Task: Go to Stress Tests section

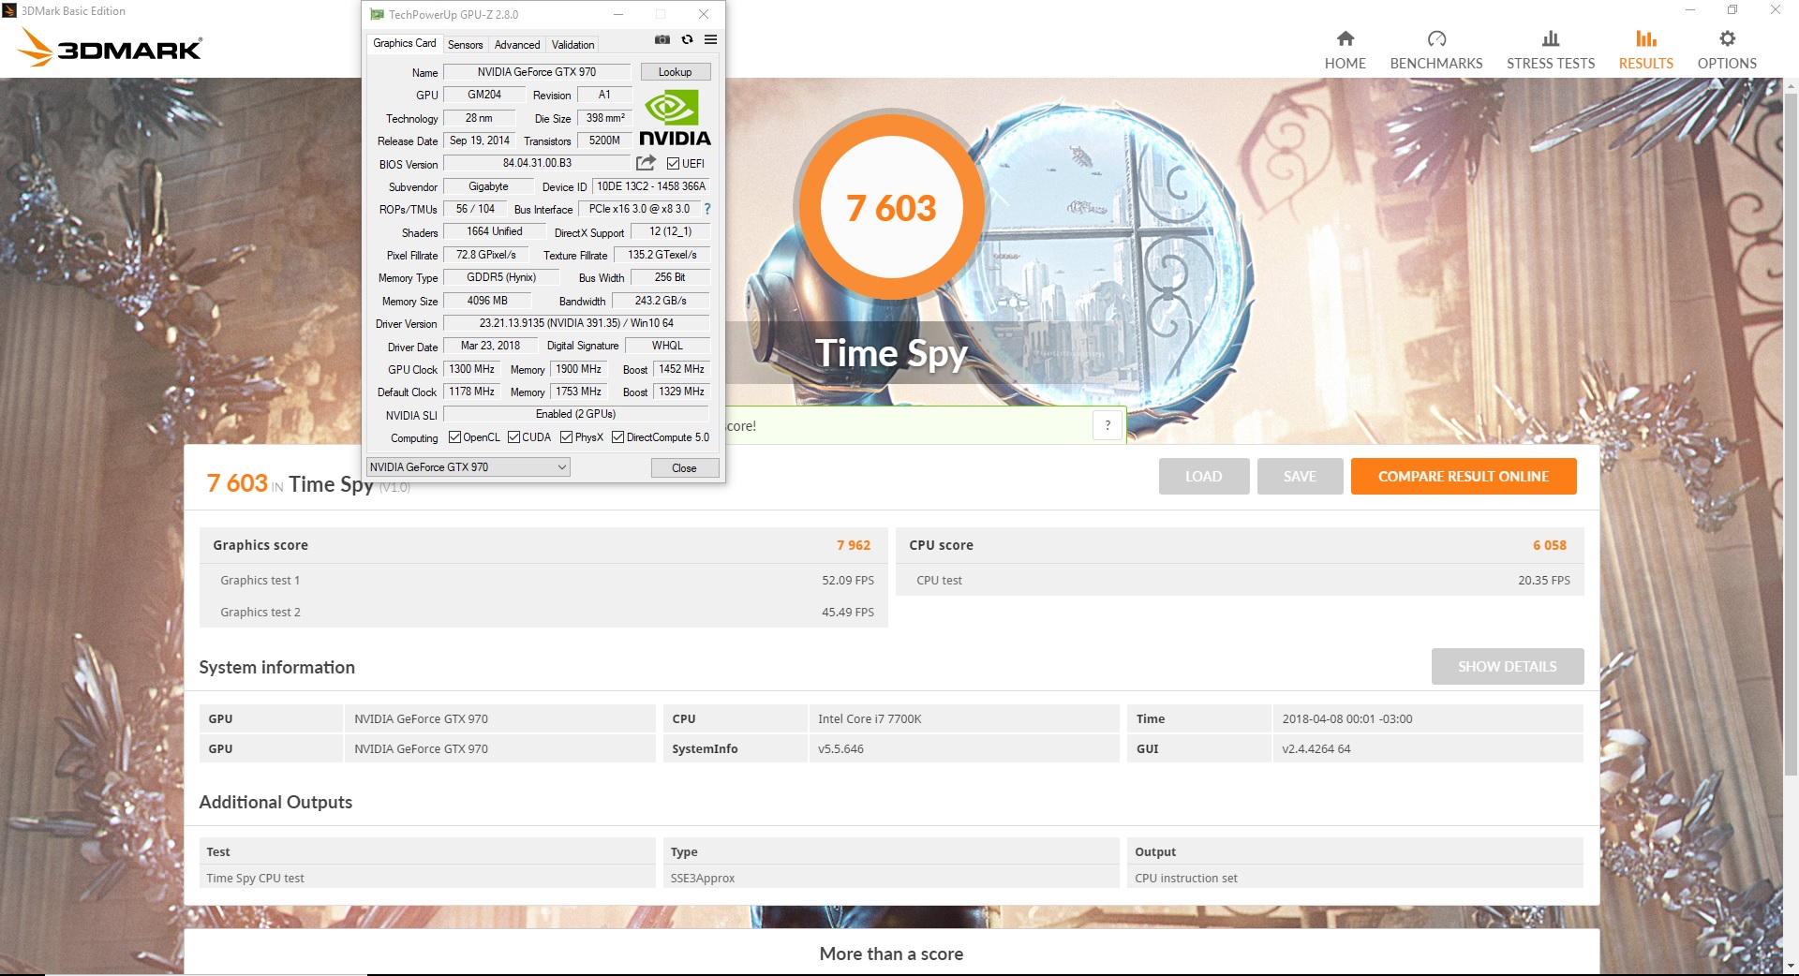Action: tap(1550, 50)
